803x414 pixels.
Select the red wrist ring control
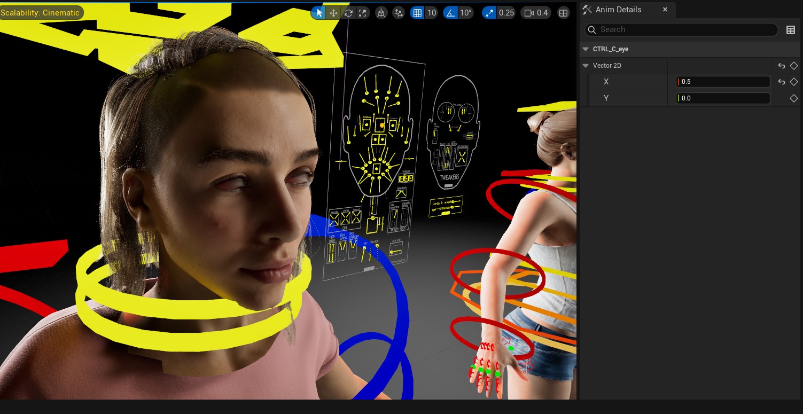492,338
